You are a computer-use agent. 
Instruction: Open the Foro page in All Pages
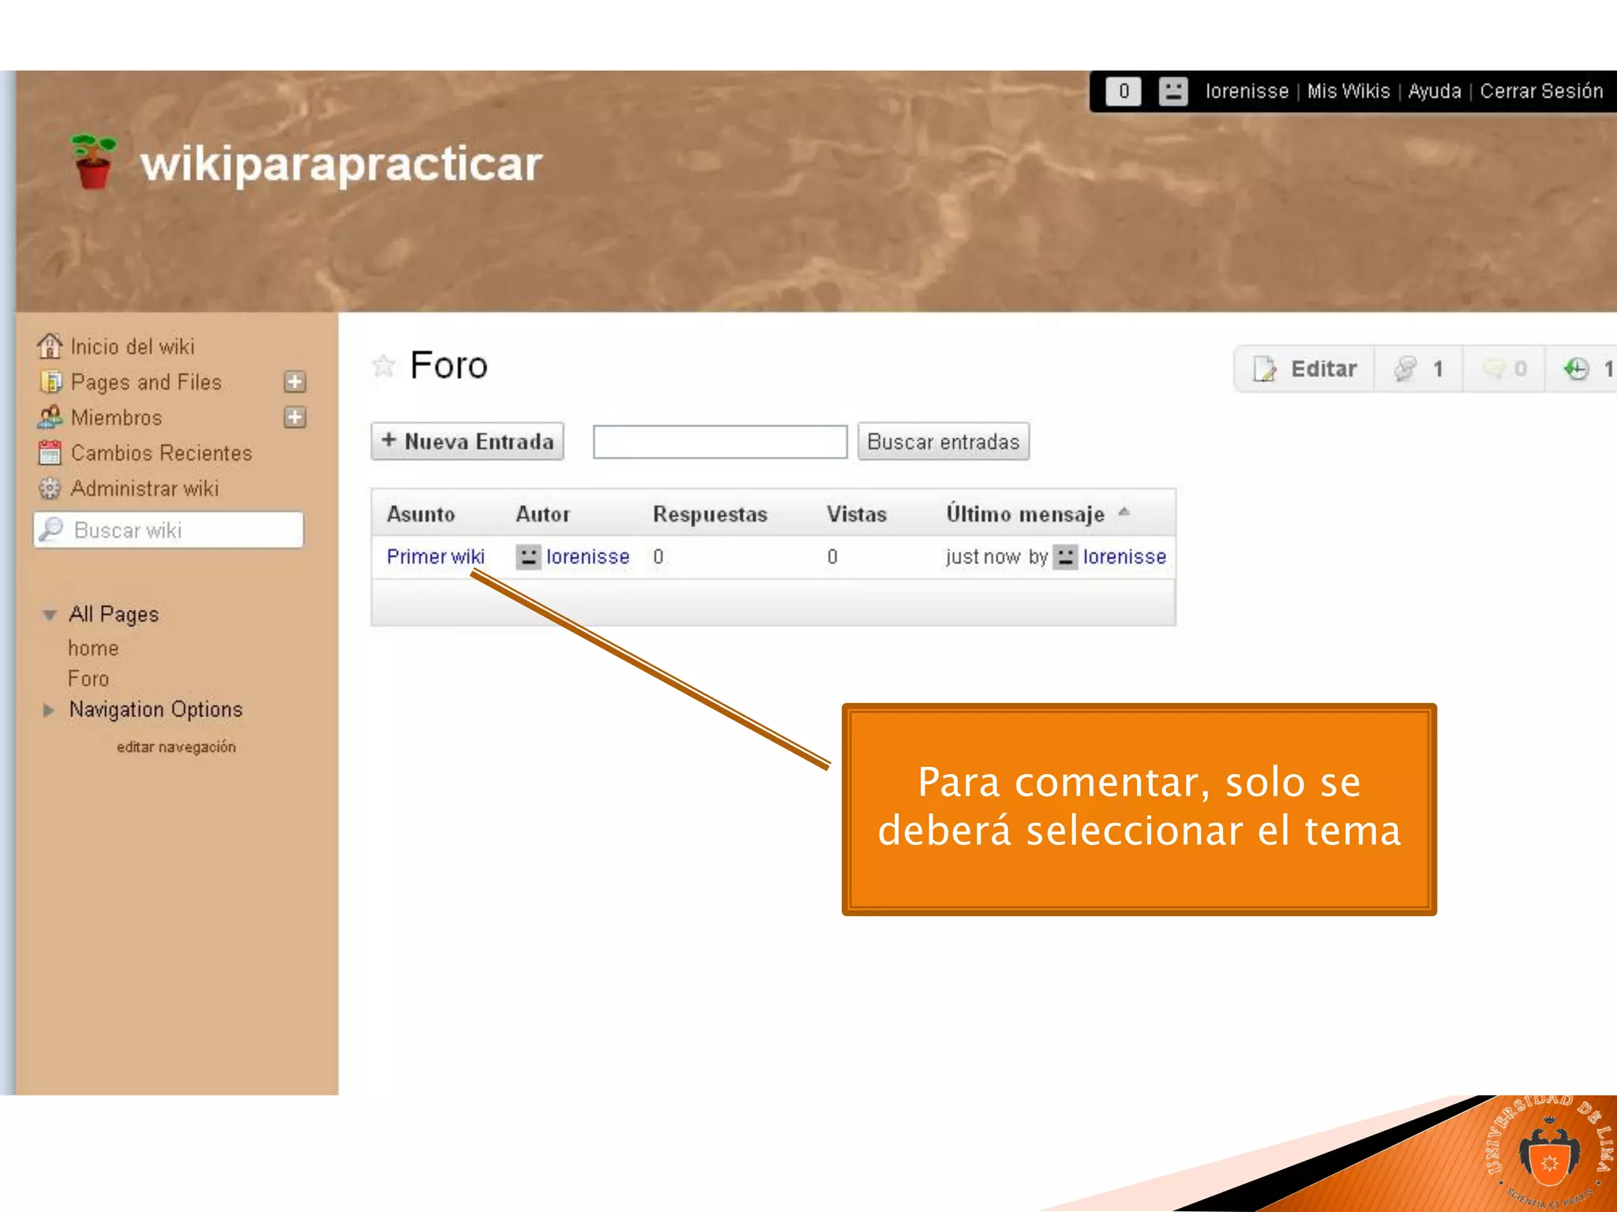click(x=88, y=679)
